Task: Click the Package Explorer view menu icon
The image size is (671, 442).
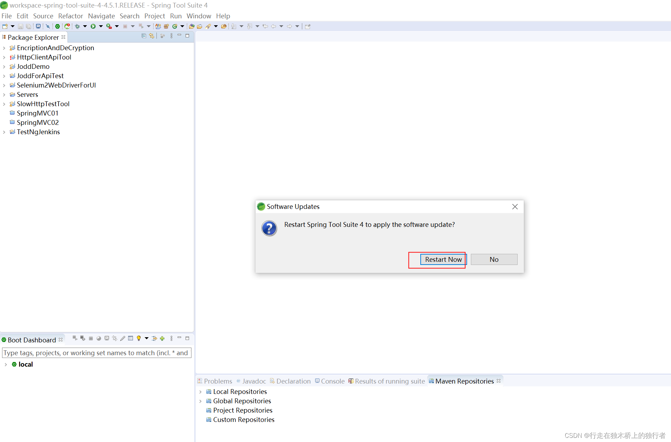Action: 172,37
